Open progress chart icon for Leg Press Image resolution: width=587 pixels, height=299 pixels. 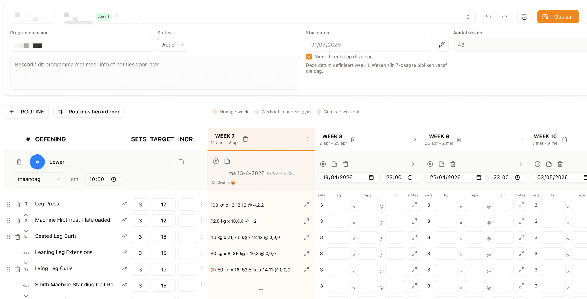point(124,204)
